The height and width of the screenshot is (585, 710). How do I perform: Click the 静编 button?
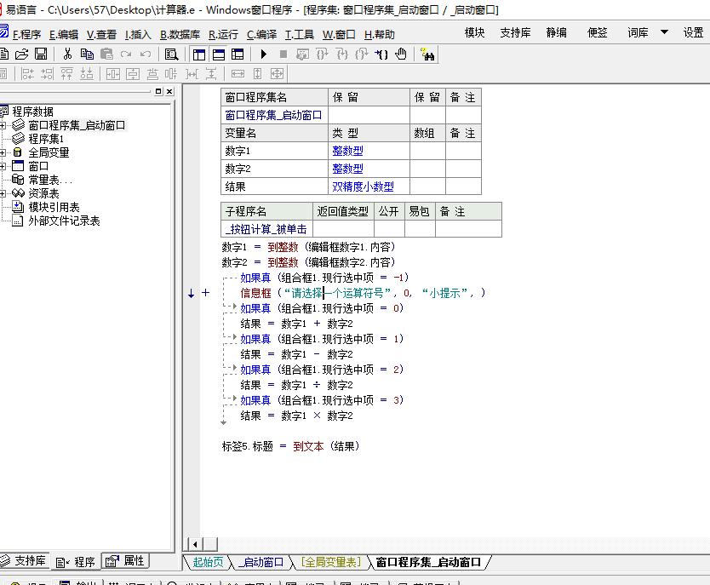click(557, 32)
